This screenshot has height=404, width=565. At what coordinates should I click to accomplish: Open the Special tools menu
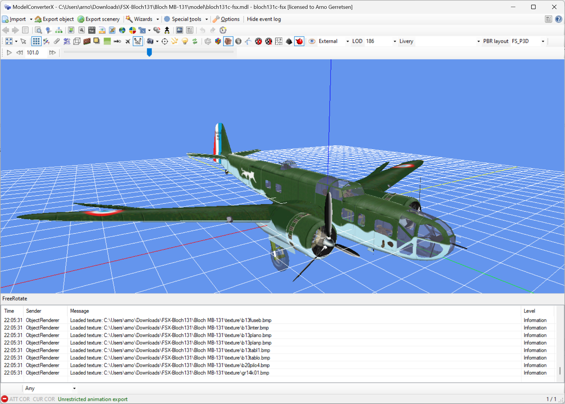186,19
